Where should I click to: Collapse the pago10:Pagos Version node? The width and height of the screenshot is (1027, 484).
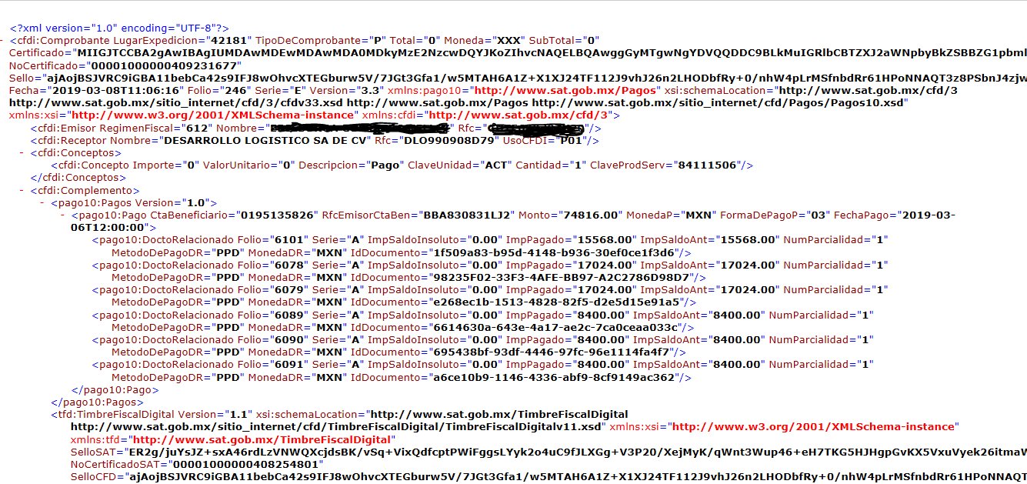click(x=42, y=203)
